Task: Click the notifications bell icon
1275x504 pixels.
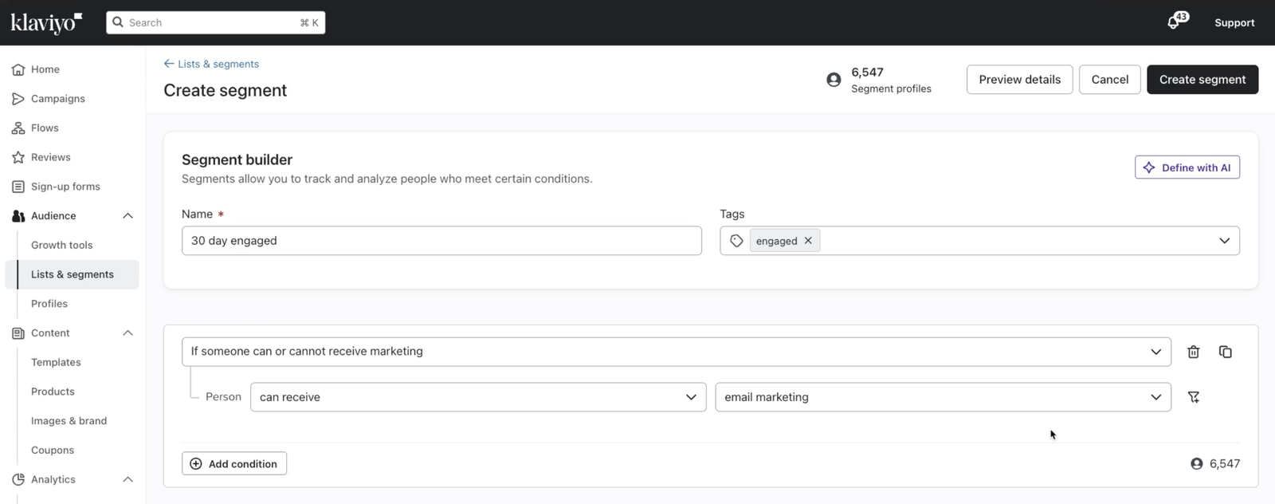Action: pyautogui.click(x=1174, y=22)
